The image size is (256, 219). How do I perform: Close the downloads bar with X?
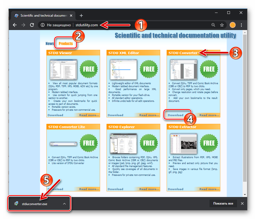coord(242,203)
